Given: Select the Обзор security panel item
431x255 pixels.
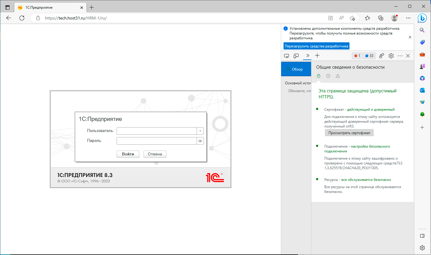Looking at the screenshot, I should coord(296,69).
